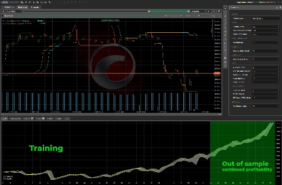
Task: Open the History tab in bottom panel
Action: tap(50, 118)
